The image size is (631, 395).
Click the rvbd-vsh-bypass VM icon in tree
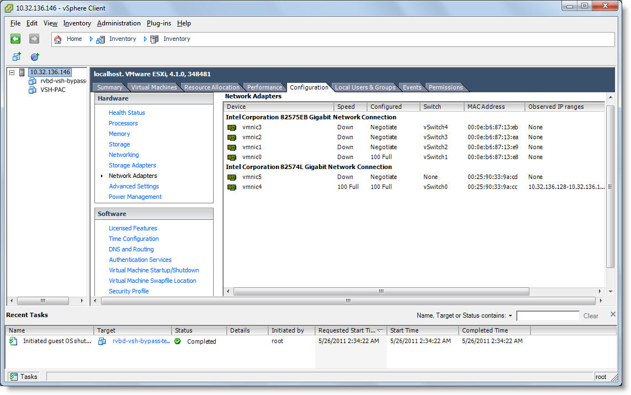click(33, 81)
